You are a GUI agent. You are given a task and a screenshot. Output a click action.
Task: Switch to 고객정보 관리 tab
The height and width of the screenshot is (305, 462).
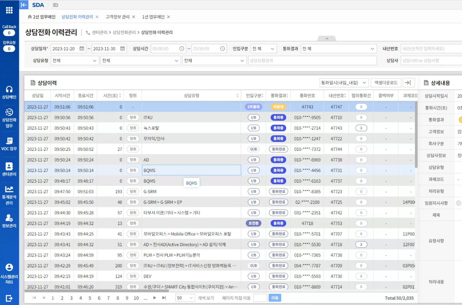point(117,17)
